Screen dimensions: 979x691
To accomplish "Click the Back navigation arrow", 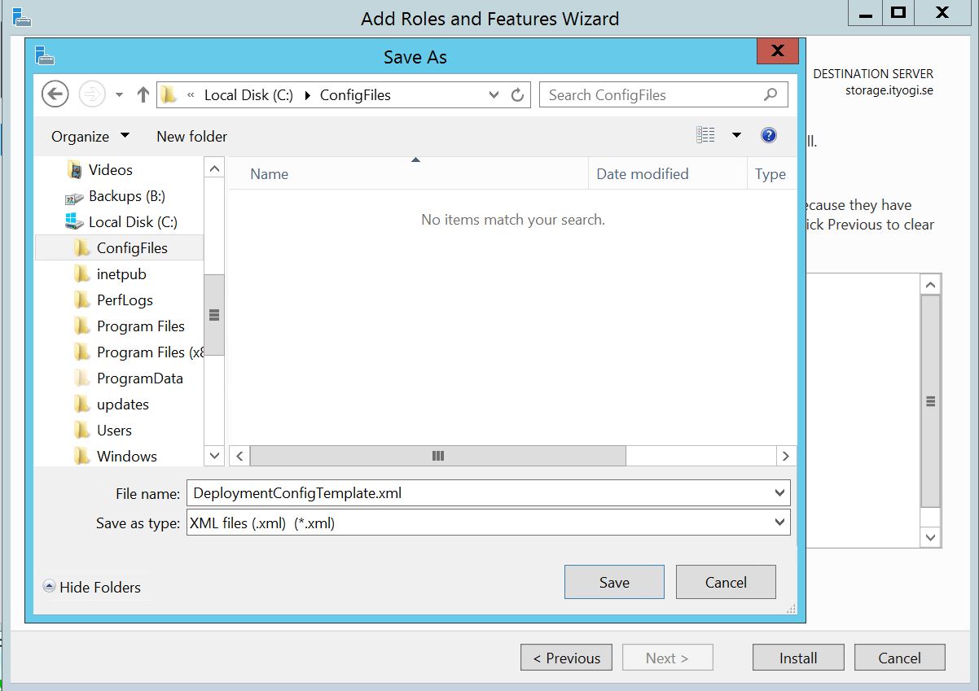I will click(55, 94).
